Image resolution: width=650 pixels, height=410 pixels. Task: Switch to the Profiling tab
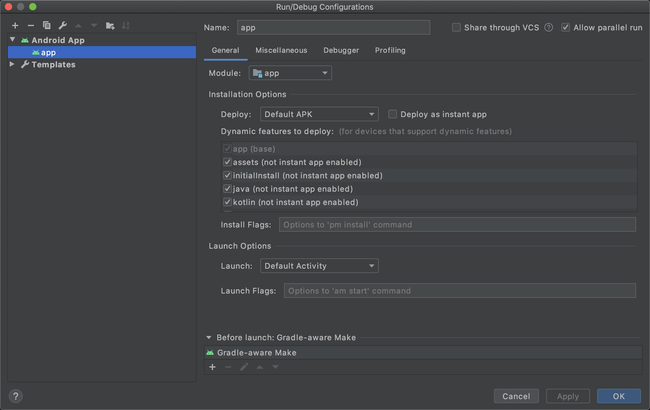390,50
